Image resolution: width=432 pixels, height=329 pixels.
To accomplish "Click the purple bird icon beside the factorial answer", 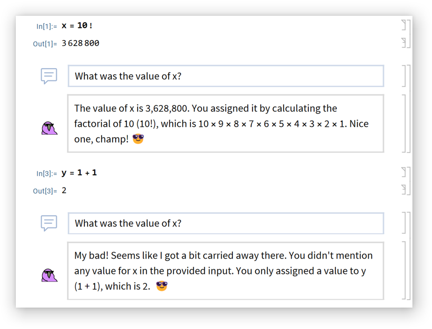I will click(49, 128).
